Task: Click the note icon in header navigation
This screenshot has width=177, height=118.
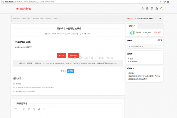Action: pyautogui.click(x=152, y=8)
